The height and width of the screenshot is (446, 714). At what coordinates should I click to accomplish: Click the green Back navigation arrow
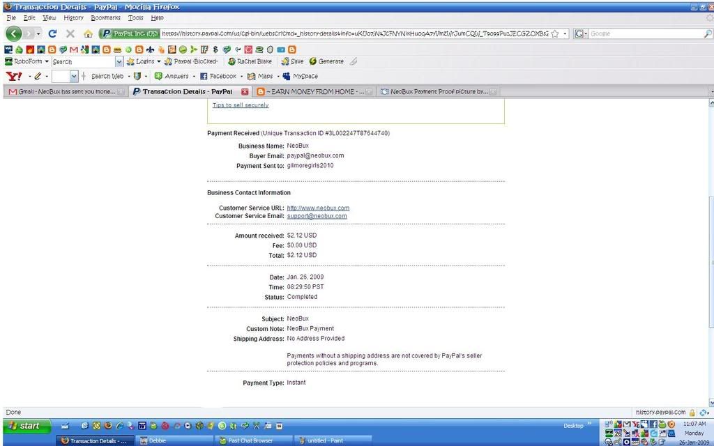pos(13,33)
